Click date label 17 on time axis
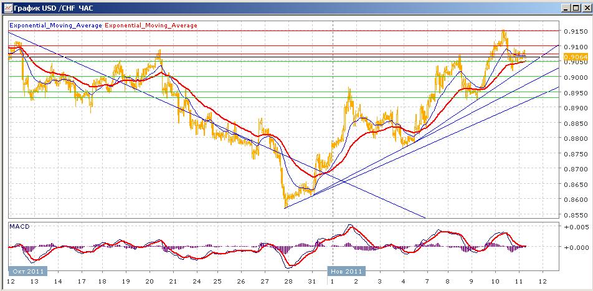The image size is (593, 291). pyautogui.click(x=80, y=282)
